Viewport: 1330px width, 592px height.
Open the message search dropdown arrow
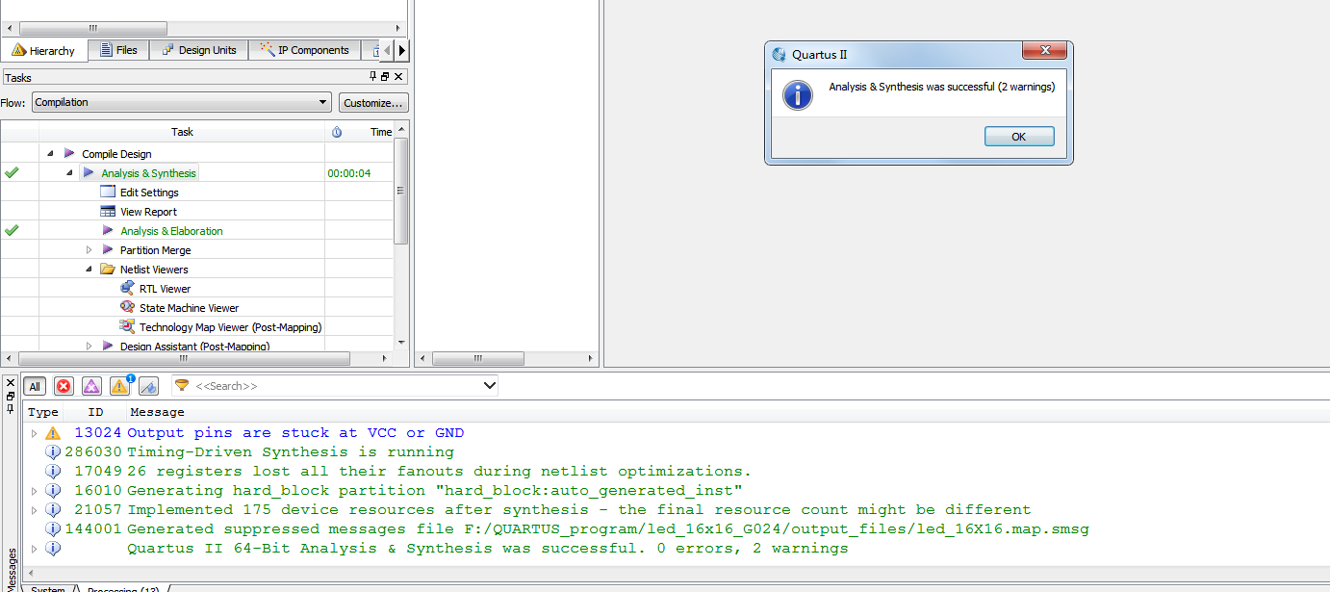pyautogui.click(x=488, y=386)
